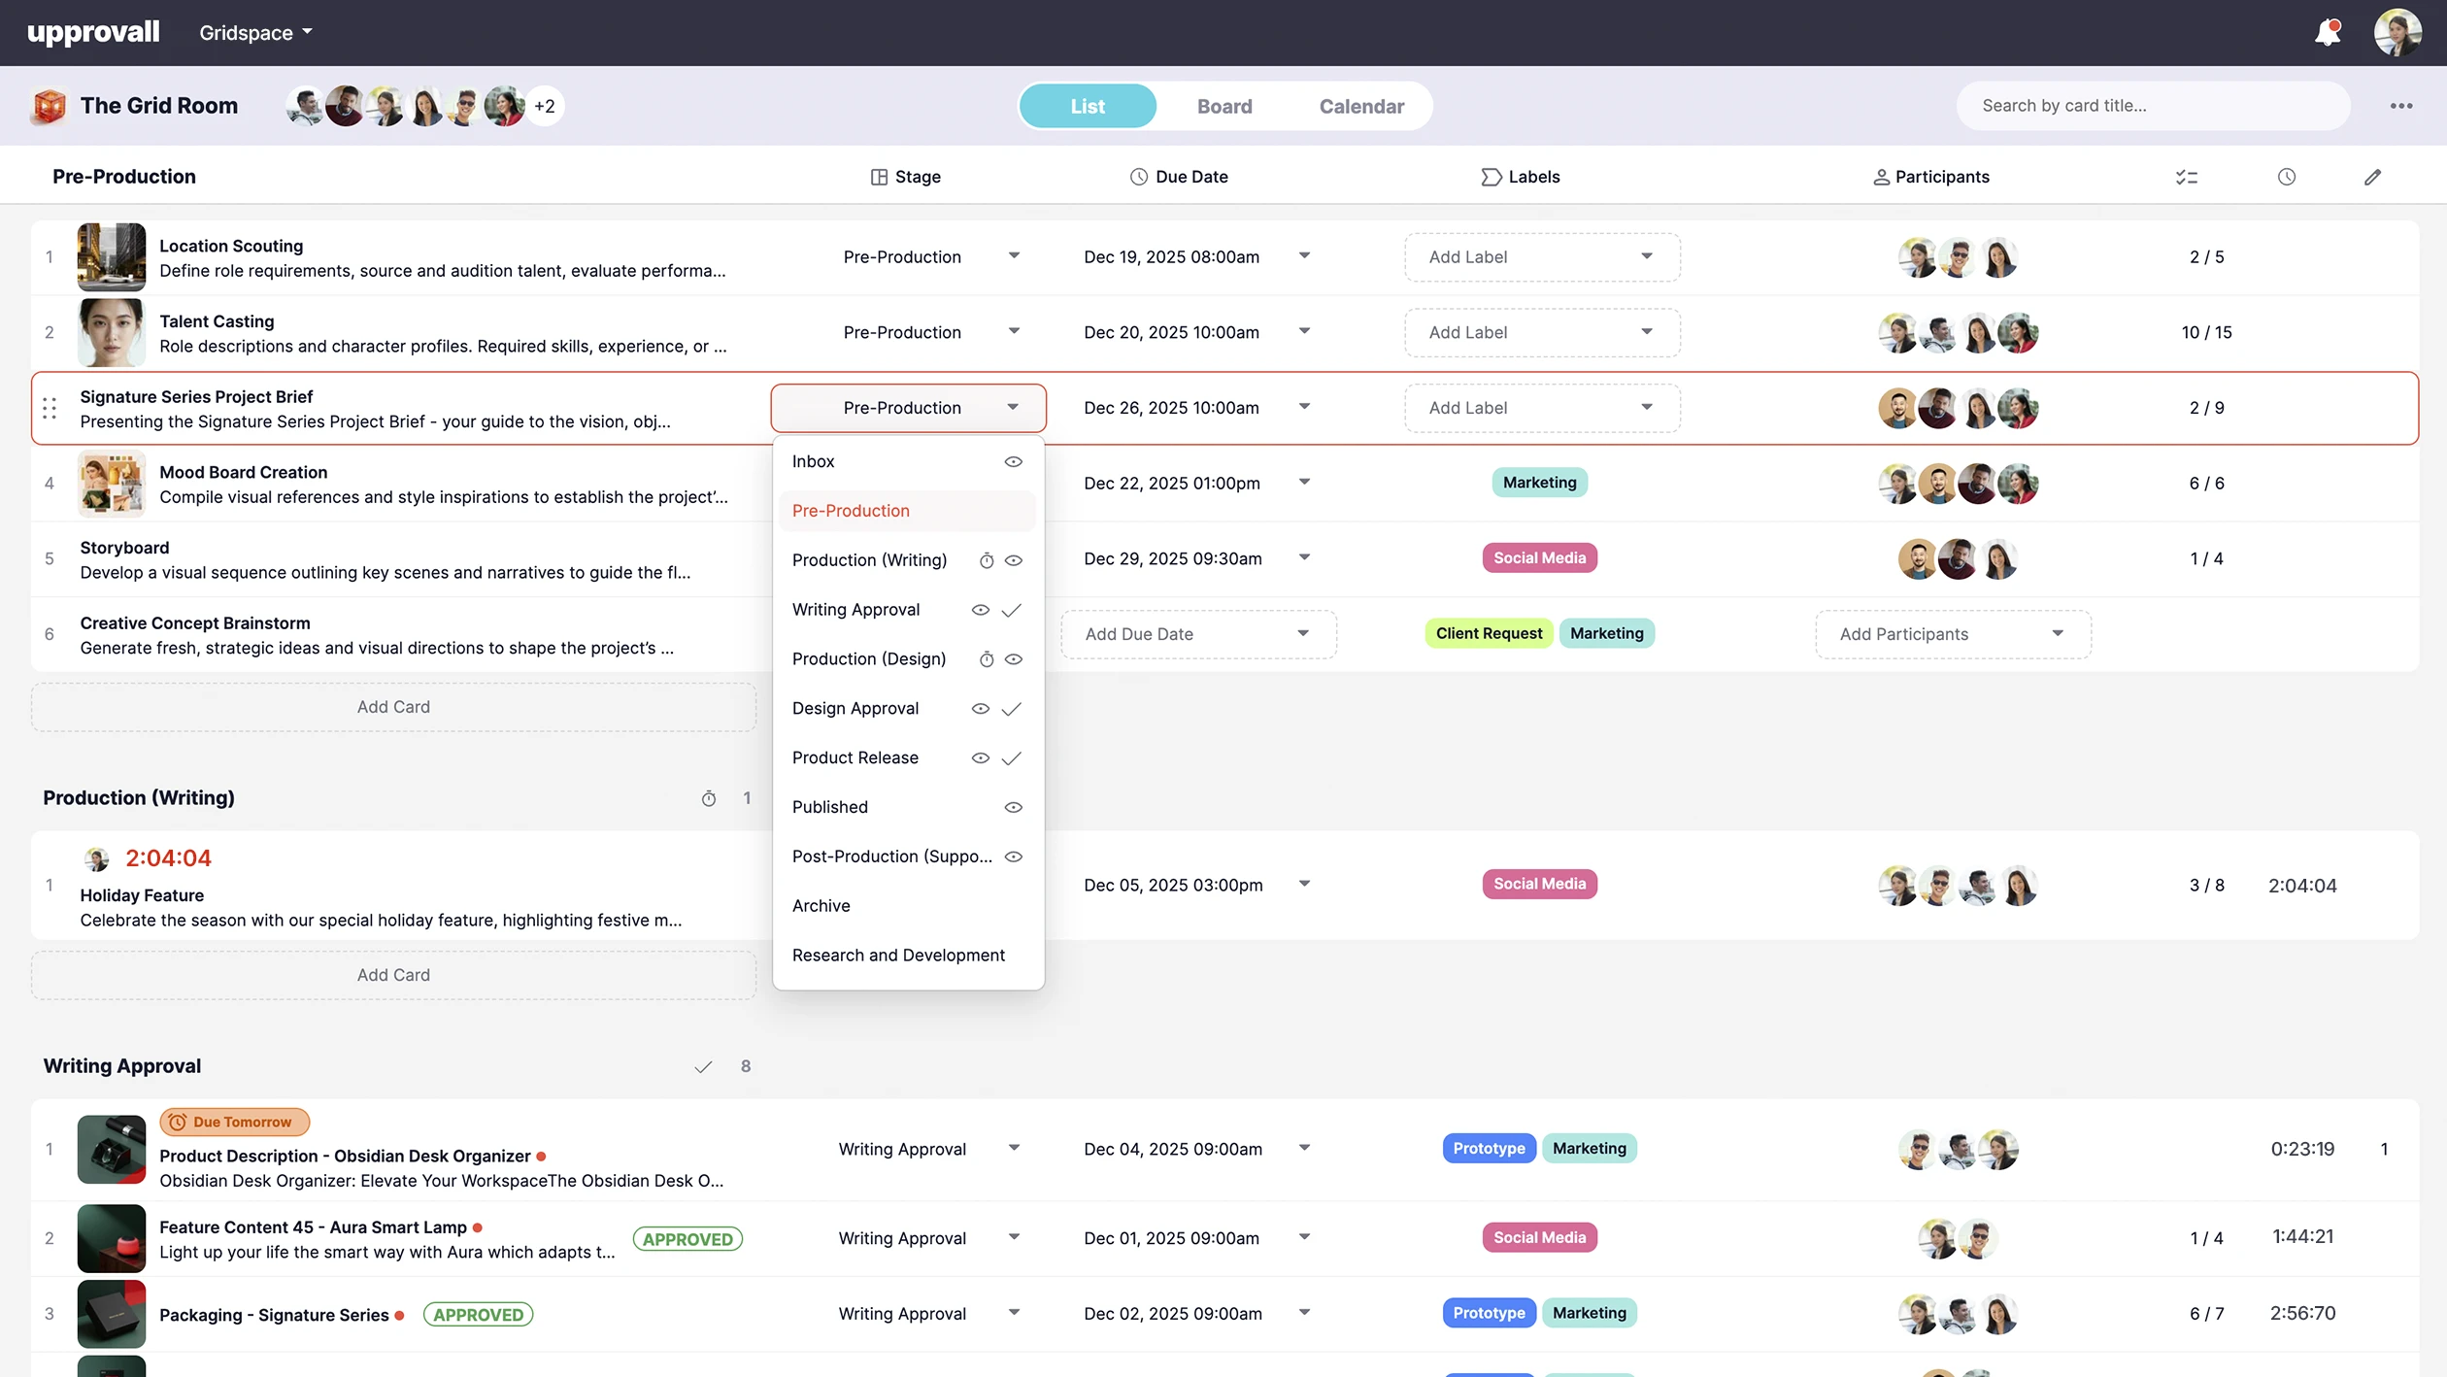This screenshot has width=2447, height=1377.
Task: Grab the drag handle on Signature Series Project Brief
Action: (x=50, y=408)
